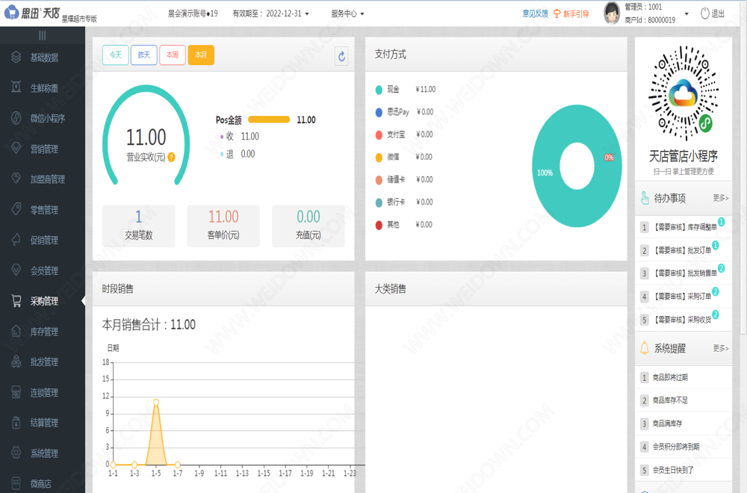Click the administrator avatar picture
This screenshot has height=493, width=747.
pos(612,13)
